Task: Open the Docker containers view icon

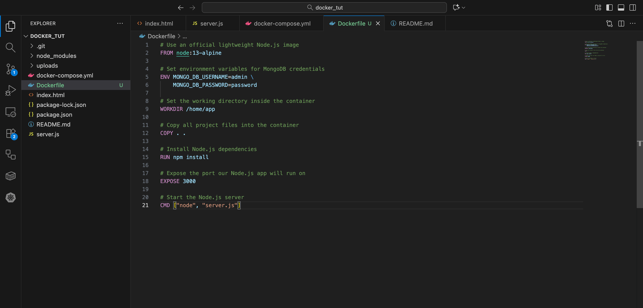Action: click(x=10, y=176)
